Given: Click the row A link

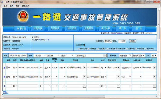Looking at the screenshot, I should pos(4,68).
